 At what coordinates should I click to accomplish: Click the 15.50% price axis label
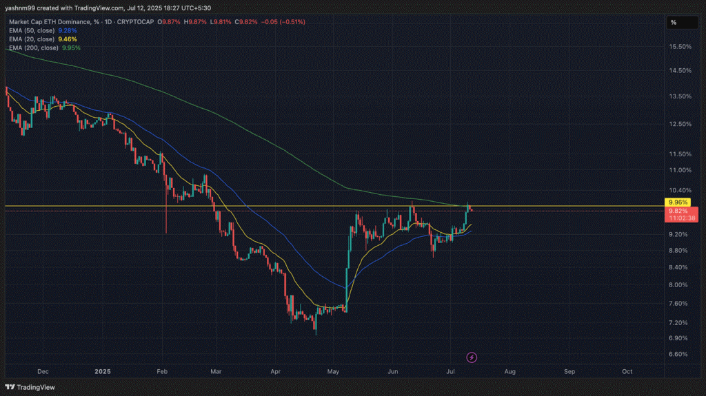(x=680, y=47)
